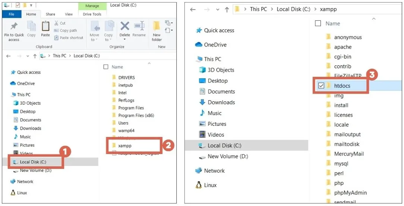Switch to the View ribbon tab
The width and height of the screenshot is (404, 206).
point(69,14)
